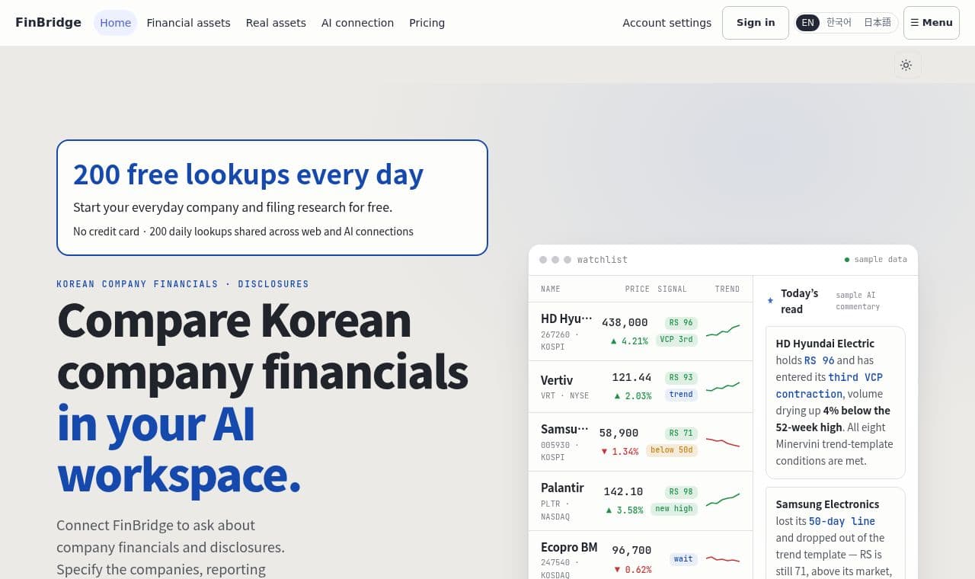Select the Ecopro BM watchlist row name
975x579 pixels.
click(x=569, y=547)
